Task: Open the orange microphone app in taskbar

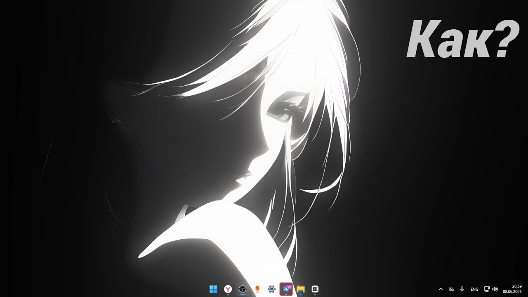Action: tap(257, 289)
